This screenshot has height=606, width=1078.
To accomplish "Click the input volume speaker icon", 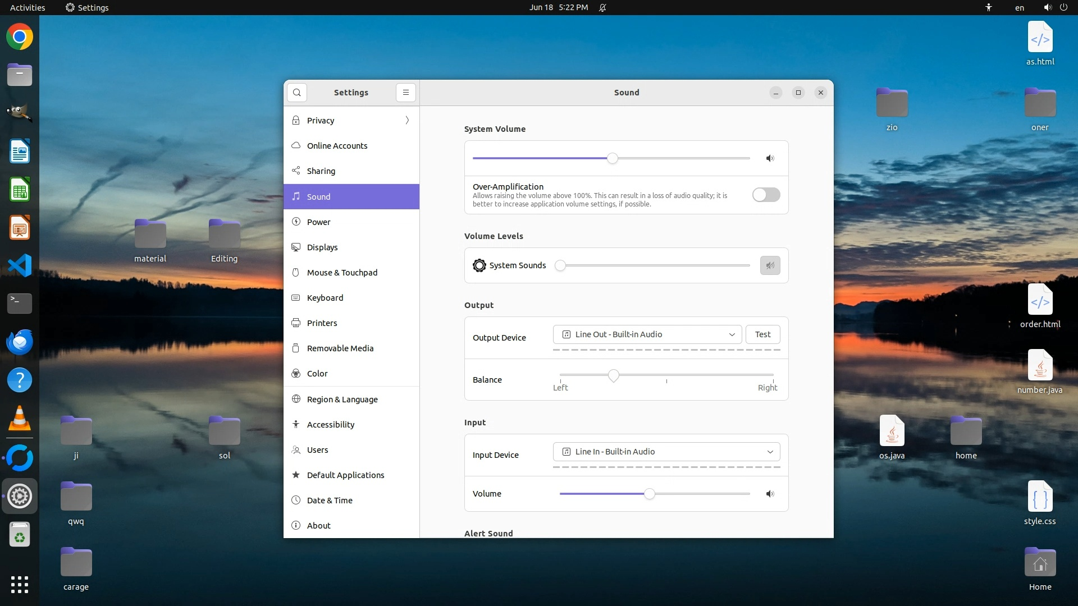I will pos(770,494).
